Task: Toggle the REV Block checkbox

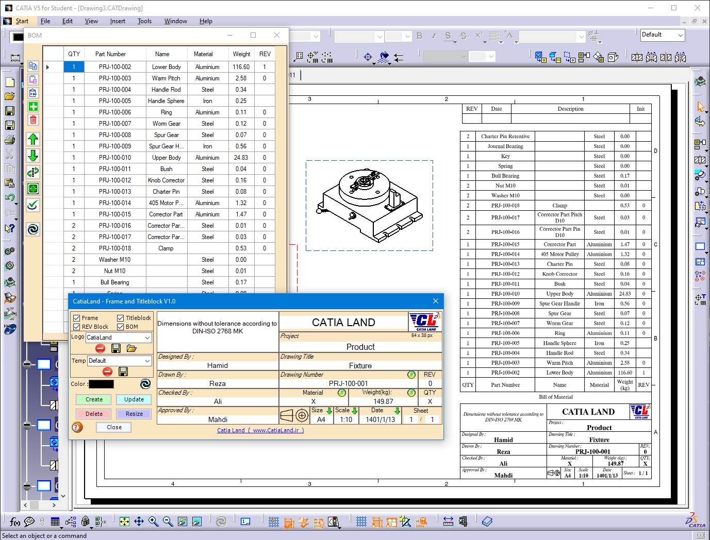Action: coord(77,327)
